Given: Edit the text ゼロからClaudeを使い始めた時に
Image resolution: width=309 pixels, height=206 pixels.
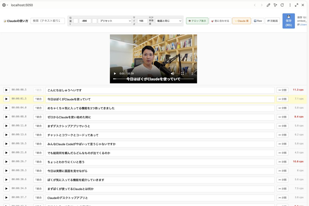Looking at the screenshot, I should click(x=160, y=117).
